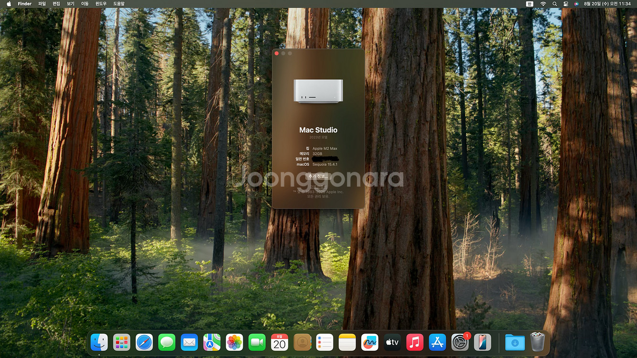Screen dimensions: 637x358
Task: Click the 메모리 label
Action: tap(304, 154)
